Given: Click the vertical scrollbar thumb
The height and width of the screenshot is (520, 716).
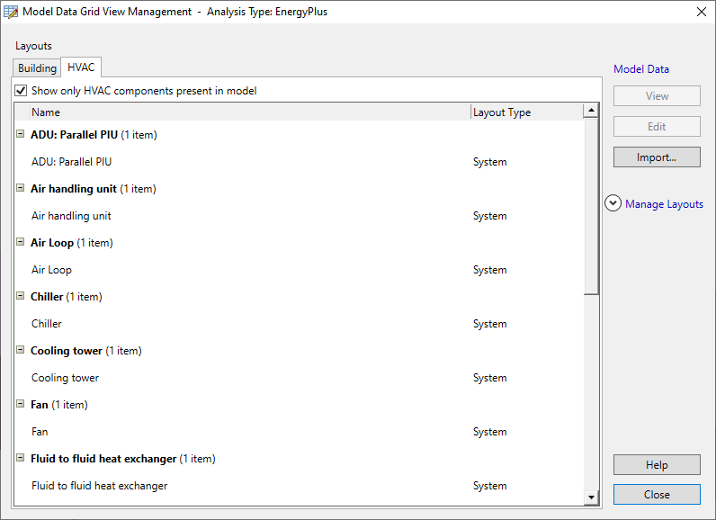Looking at the screenshot, I should tap(591, 207).
